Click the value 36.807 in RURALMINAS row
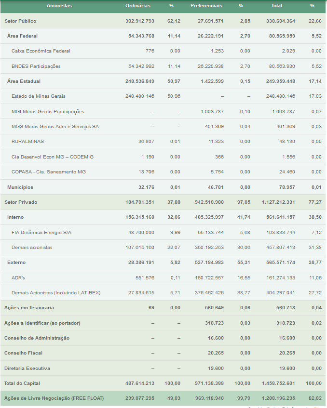Image resolution: width=327 pixels, height=408 pixels. [146, 142]
